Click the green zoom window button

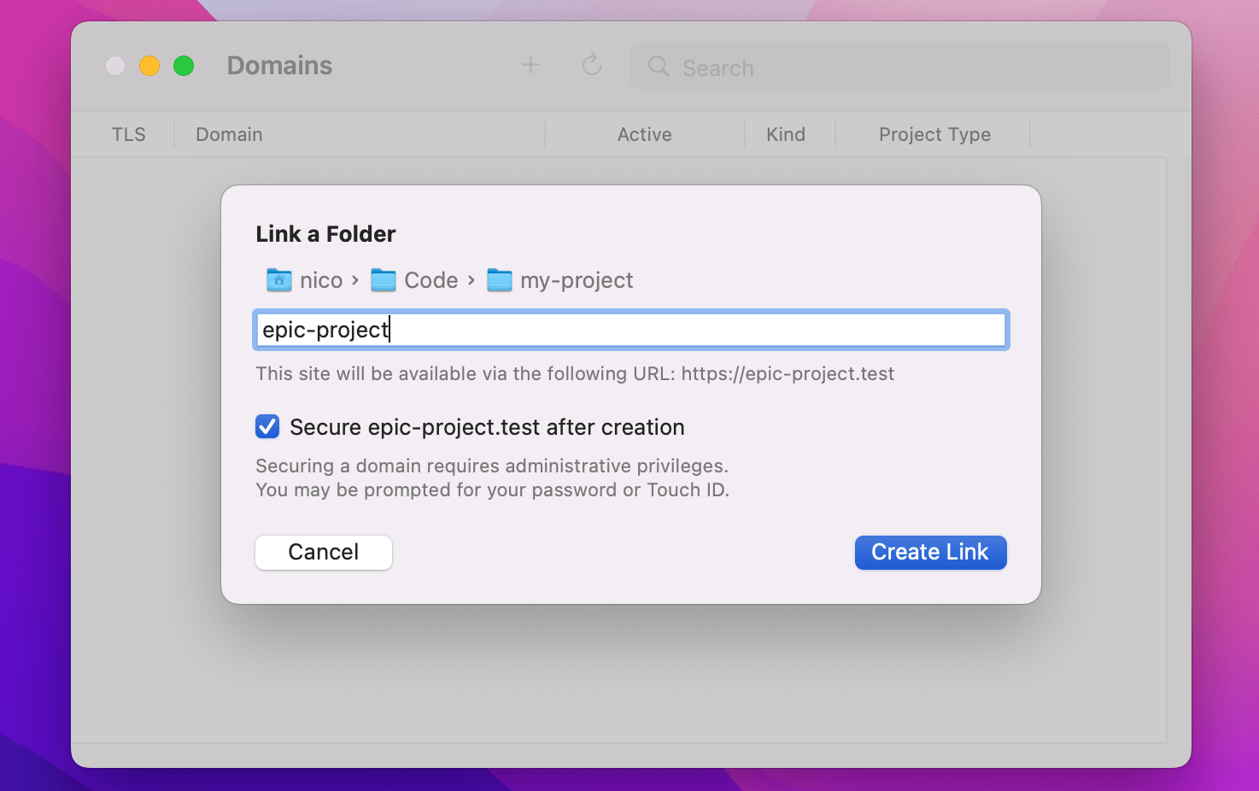pos(184,66)
